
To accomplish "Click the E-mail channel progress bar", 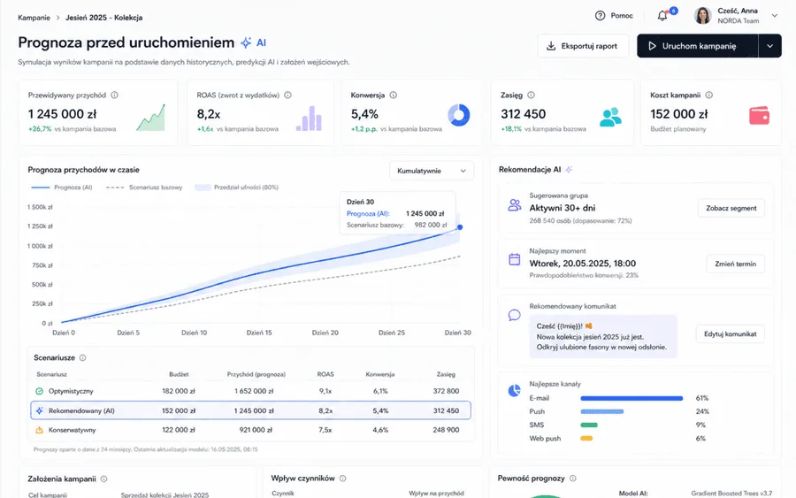I will [631, 399].
